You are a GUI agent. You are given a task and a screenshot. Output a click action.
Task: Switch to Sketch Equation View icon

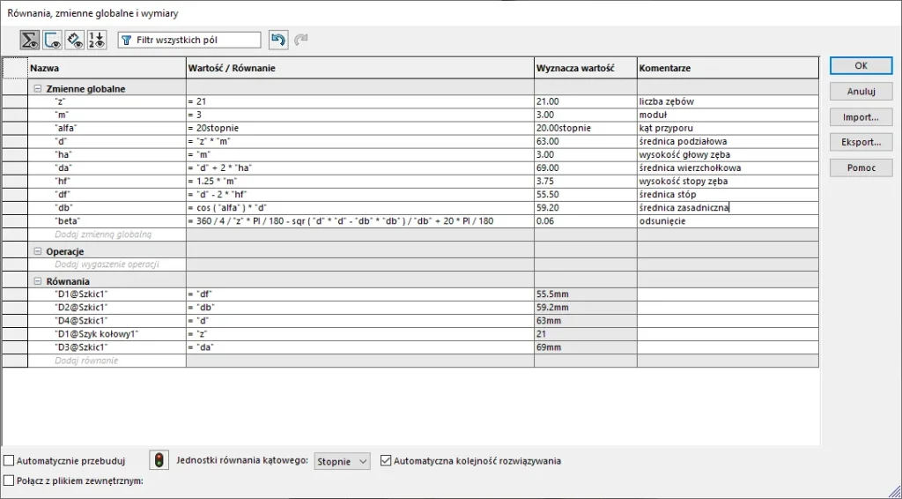(52, 41)
